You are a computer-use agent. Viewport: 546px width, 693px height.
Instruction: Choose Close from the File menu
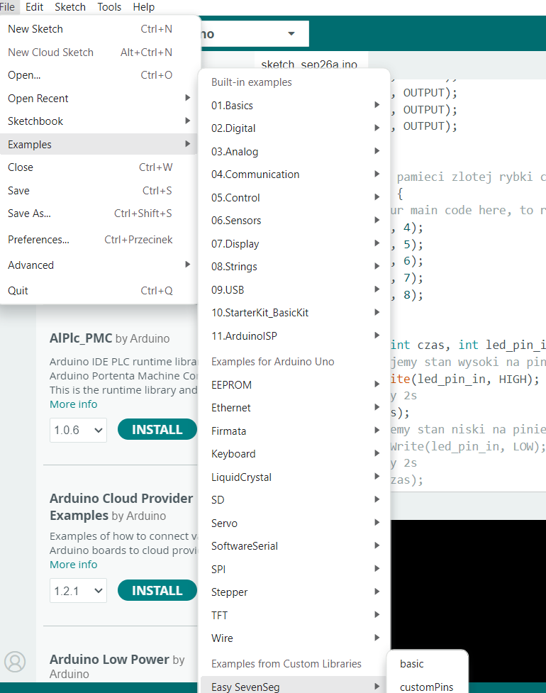pos(99,167)
